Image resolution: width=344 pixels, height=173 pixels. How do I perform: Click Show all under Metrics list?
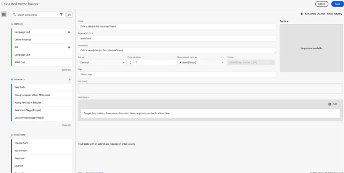pyautogui.click(x=66, y=70)
